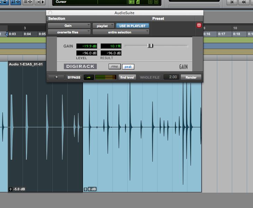Click the Render button
This screenshot has height=208, width=253.
coord(191,77)
